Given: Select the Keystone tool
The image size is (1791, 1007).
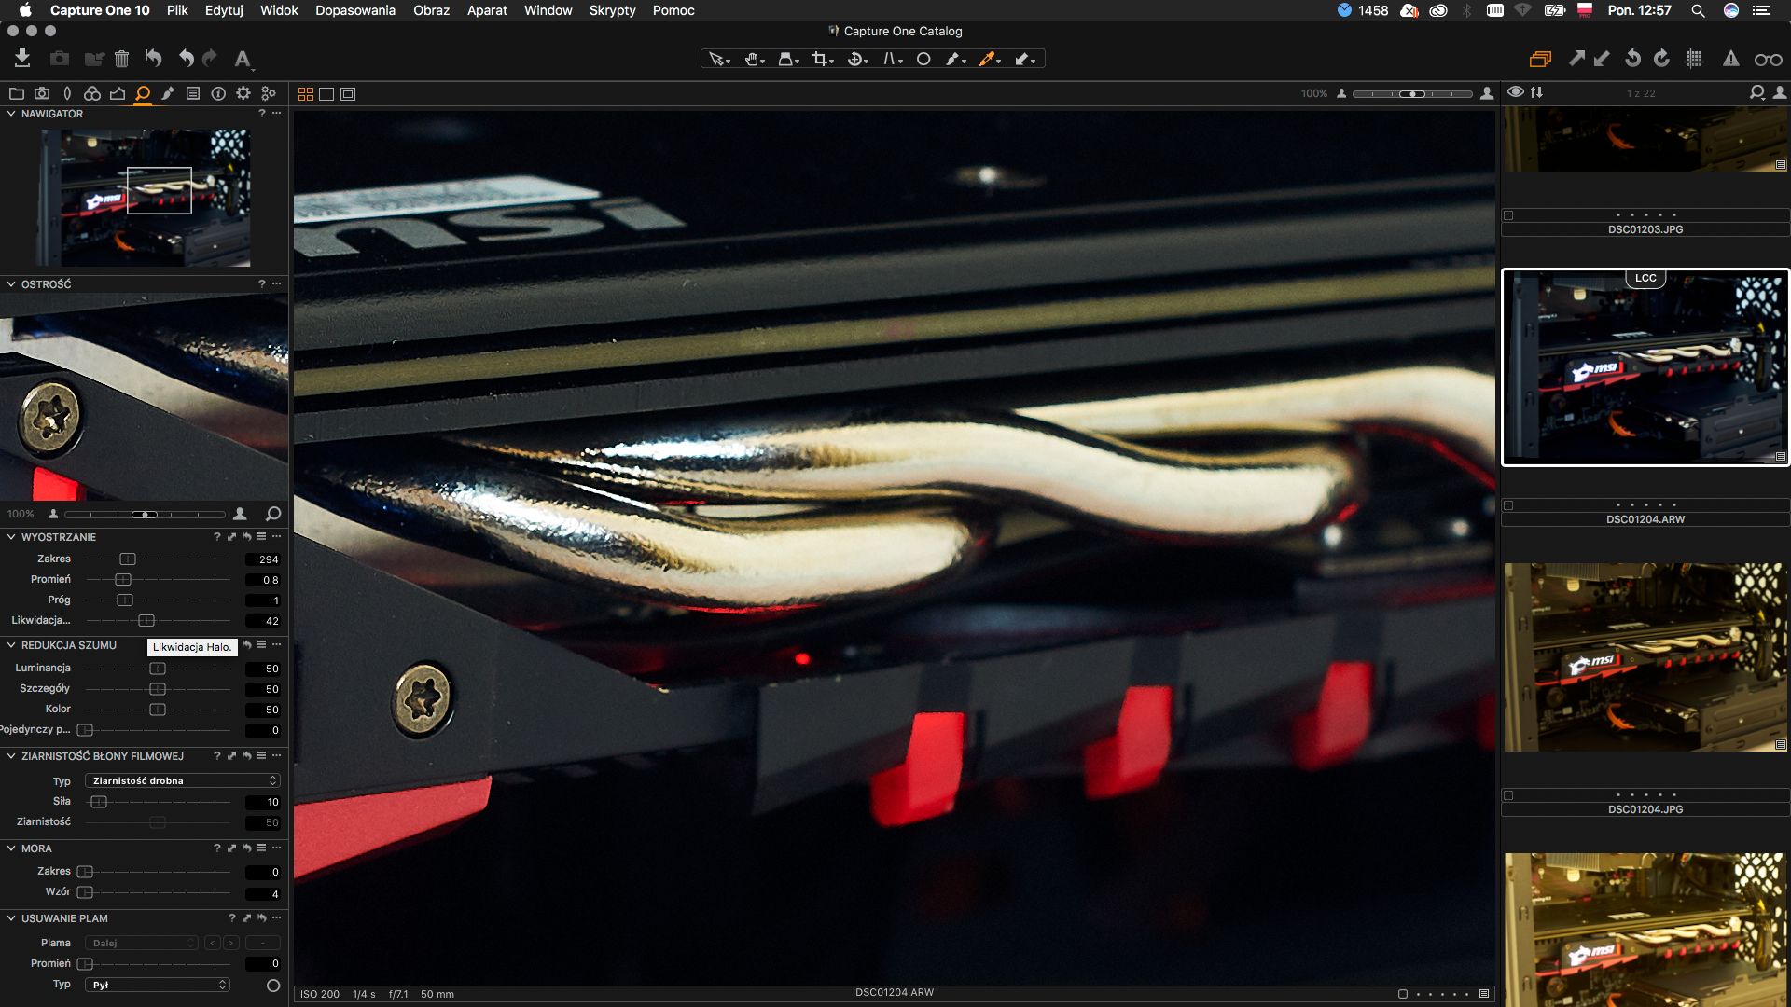Looking at the screenshot, I should (890, 59).
